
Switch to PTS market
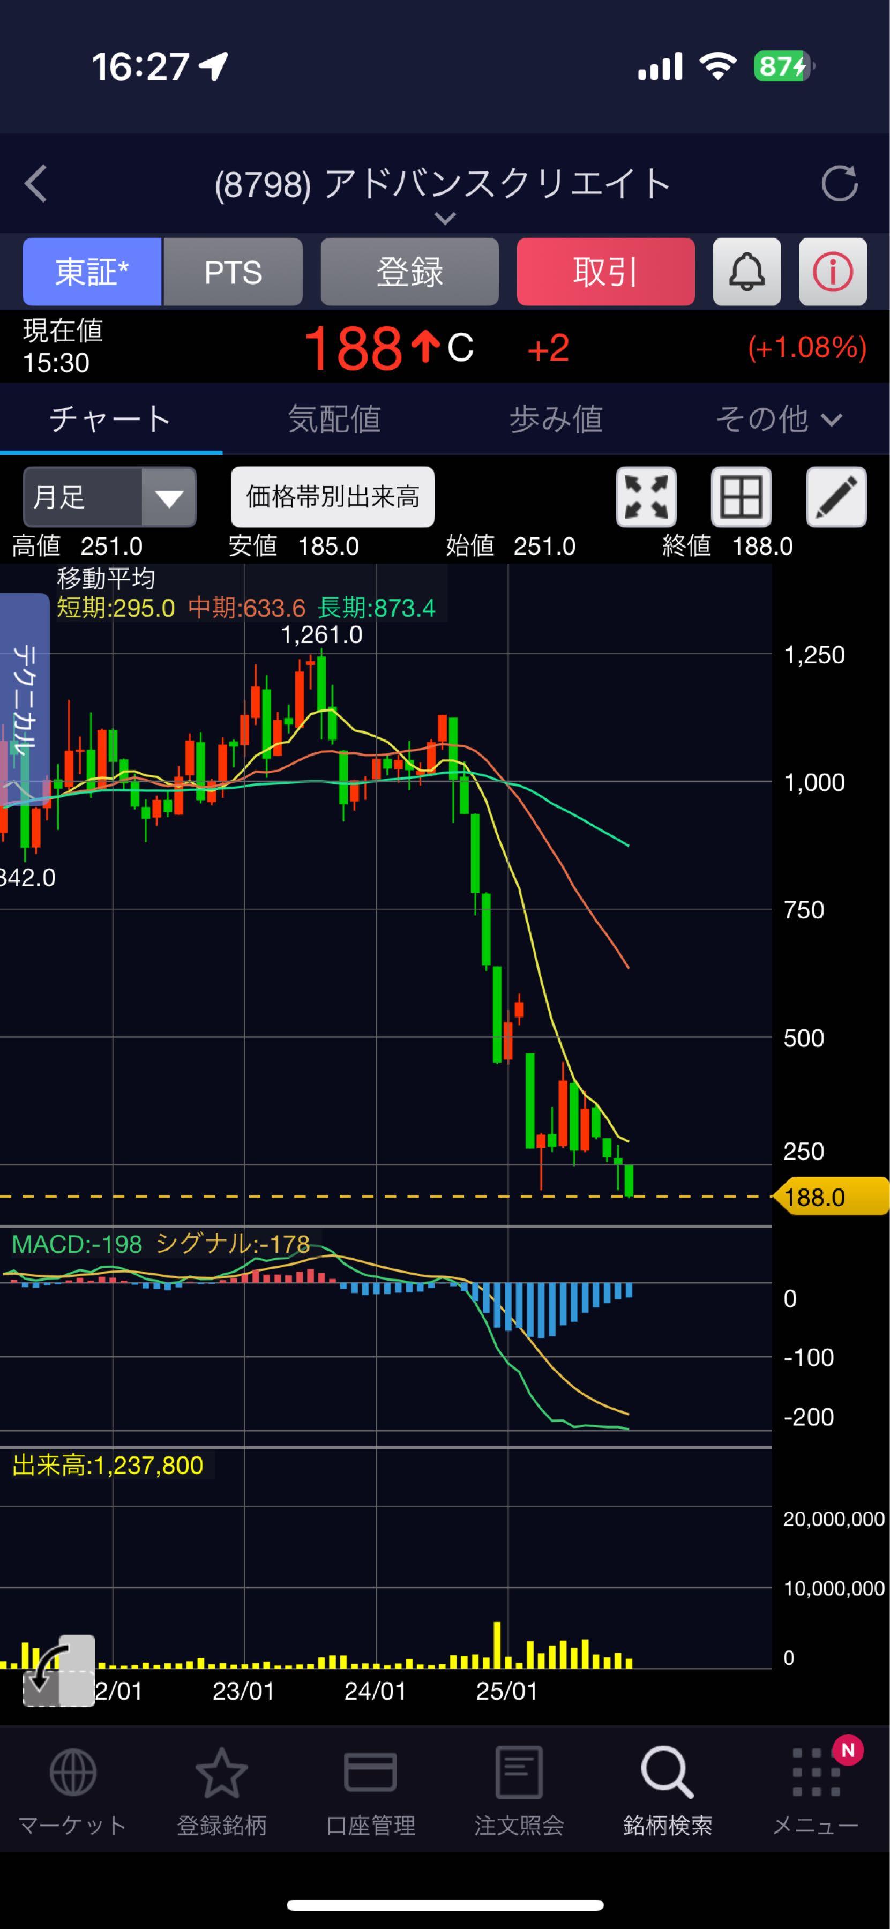click(x=233, y=272)
